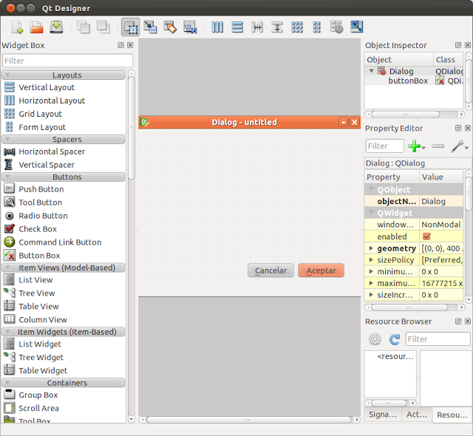Click the Reload resources icon
473x436 pixels.
click(x=394, y=339)
